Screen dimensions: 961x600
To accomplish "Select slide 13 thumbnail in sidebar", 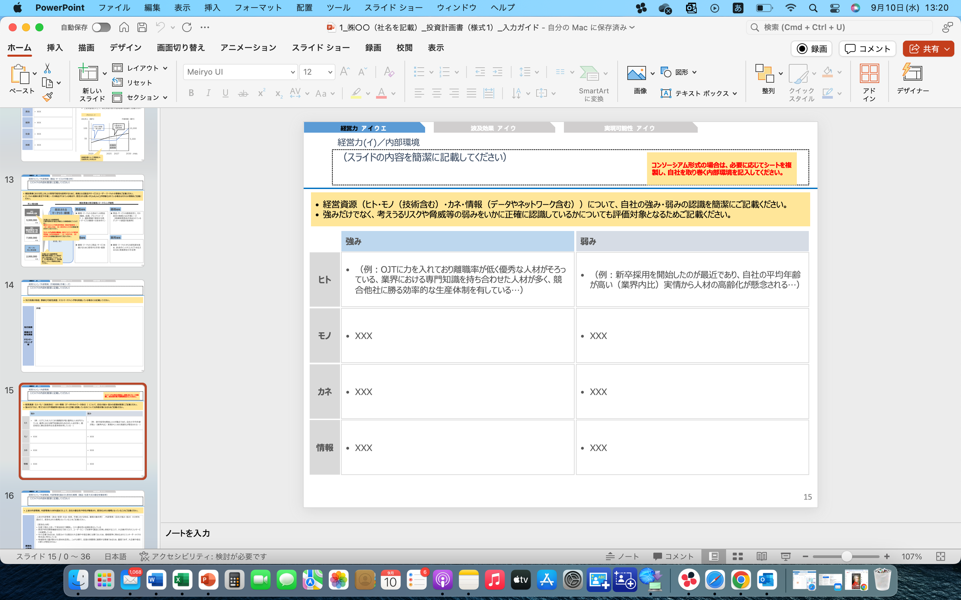I will click(x=83, y=222).
